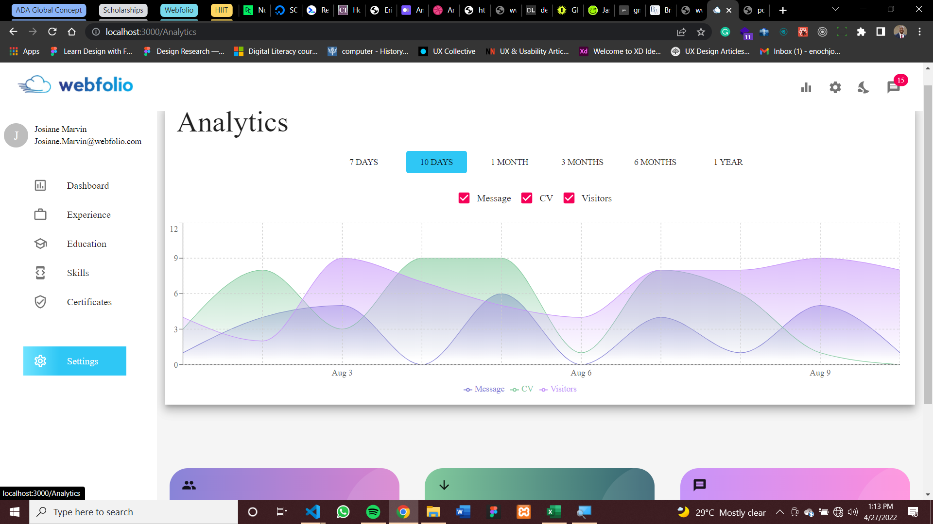The height and width of the screenshot is (524, 933).
Task: Switch to 6 MONTHS range
Action: click(655, 162)
